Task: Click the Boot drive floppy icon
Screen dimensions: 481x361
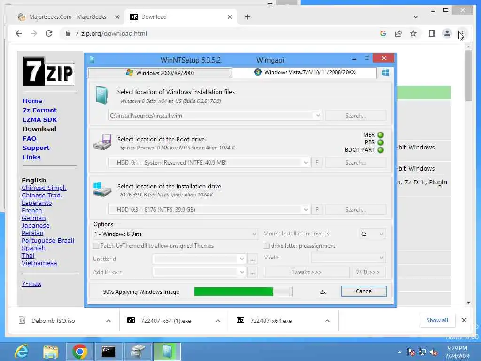Action: click(102, 142)
